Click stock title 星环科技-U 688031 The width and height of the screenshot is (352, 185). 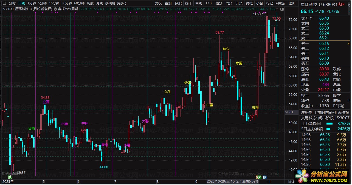(319, 4)
